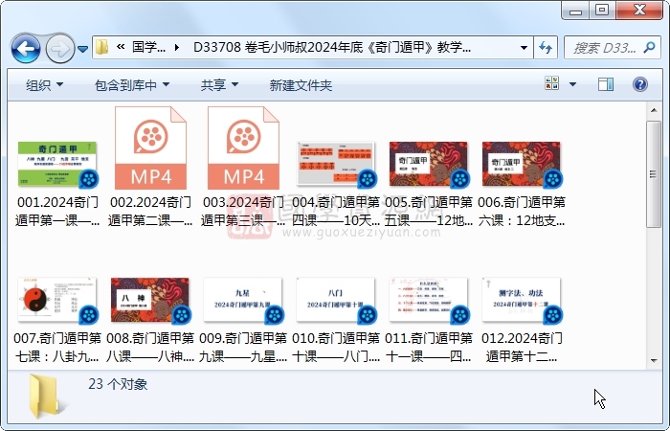This screenshot has height=431, width=670.
Task: Select the 004 grey table video thumbnail
Action: click(x=336, y=164)
